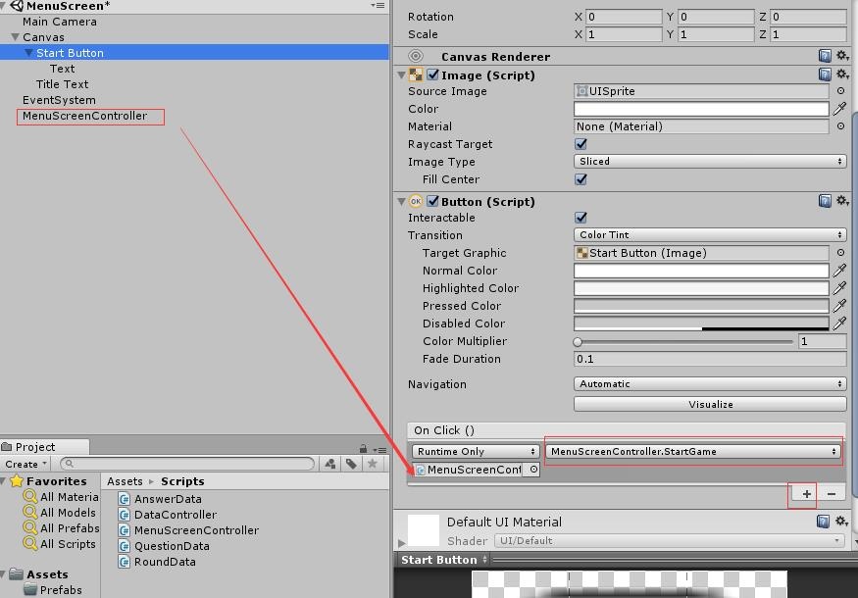Select All Scripts favorite search
The width and height of the screenshot is (858, 598).
click(60, 544)
